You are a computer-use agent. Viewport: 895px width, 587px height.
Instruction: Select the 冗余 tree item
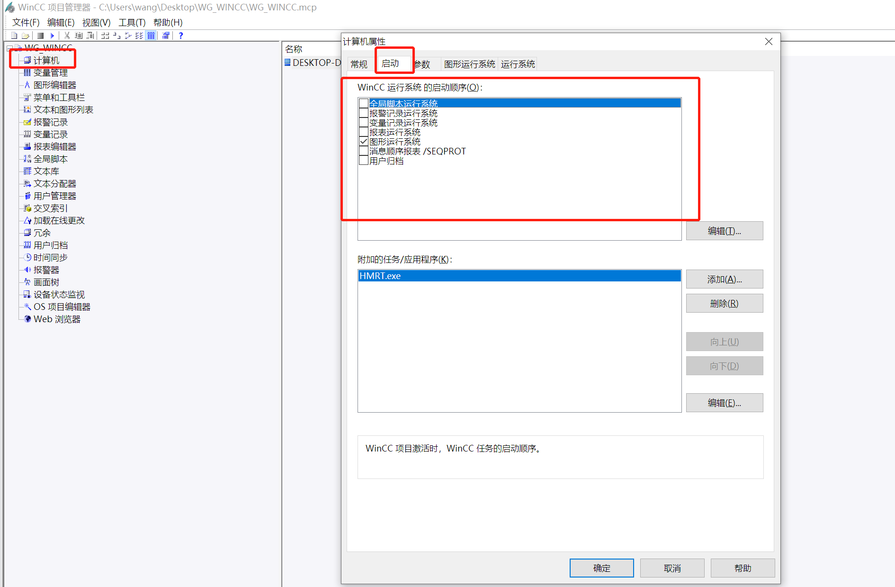tap(42, 233)
